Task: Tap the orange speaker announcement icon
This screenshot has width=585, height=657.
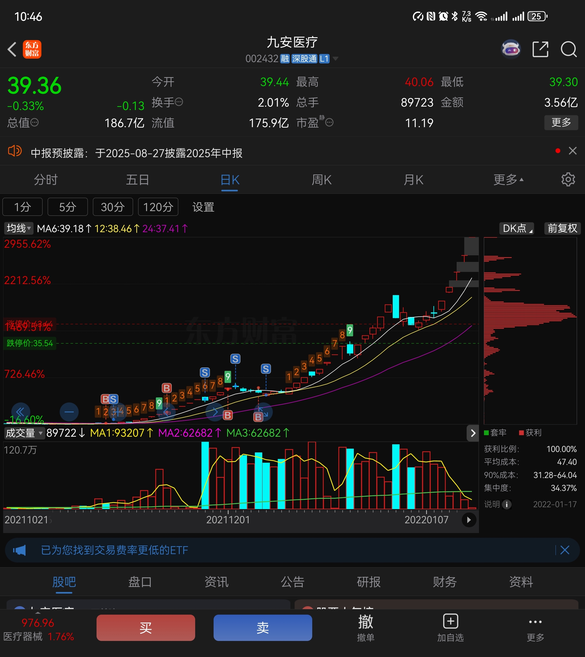Action: tap(15, 151)
